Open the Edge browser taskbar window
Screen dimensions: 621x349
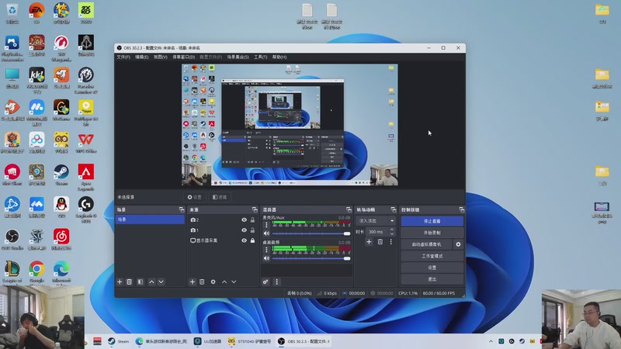[x=161, y=341]
